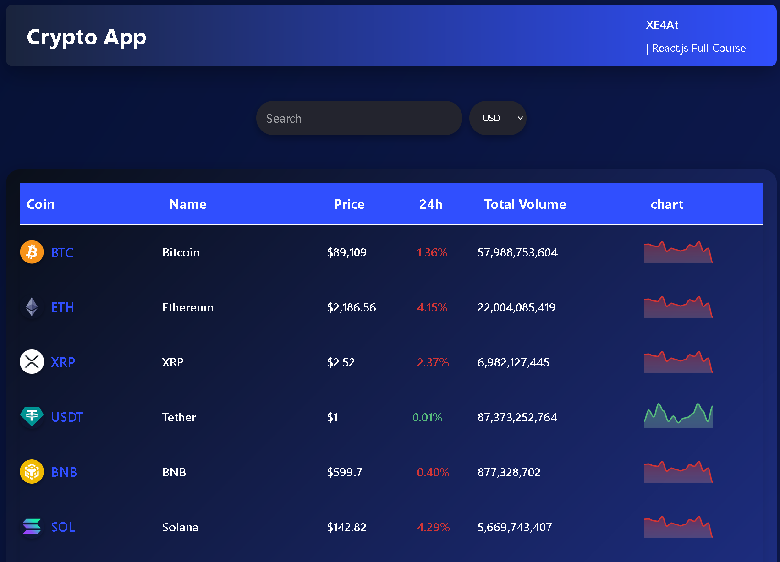Open the XRP symbol link
780x562 pixels.
(x=63, y=362)
